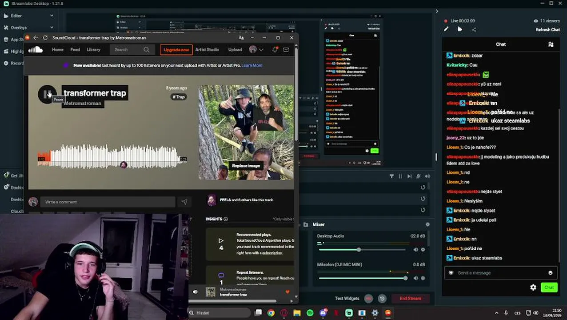Image resolution: width=567 pixels, height=320 pixels.
Task: Click the camera icon below the Live timer
Action: coord(460,29)
